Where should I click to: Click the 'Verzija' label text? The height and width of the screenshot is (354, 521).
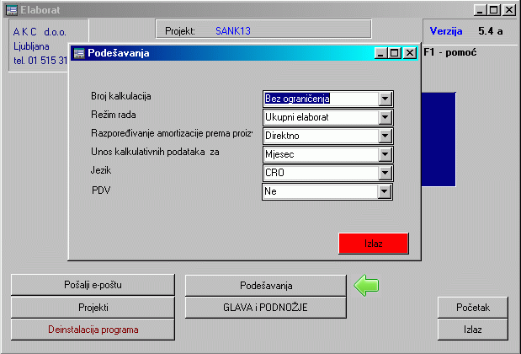coord(446,31)
